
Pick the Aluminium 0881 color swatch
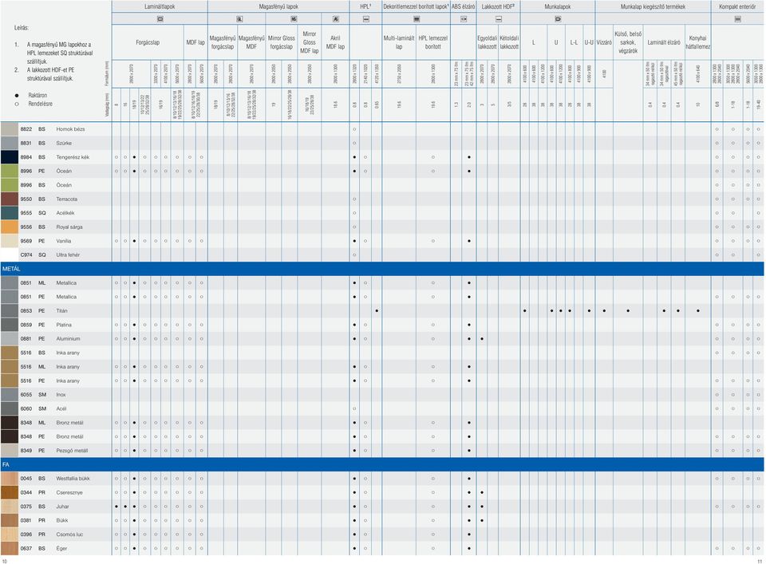(10, 339)
